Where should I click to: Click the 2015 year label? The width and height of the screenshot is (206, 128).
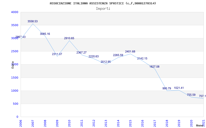click(x=130, y=123)
